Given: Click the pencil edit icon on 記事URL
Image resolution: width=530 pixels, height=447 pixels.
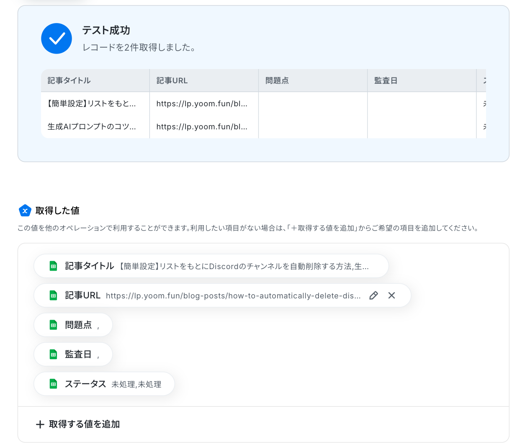Looking at the screenshot, I should coord(373,295).
